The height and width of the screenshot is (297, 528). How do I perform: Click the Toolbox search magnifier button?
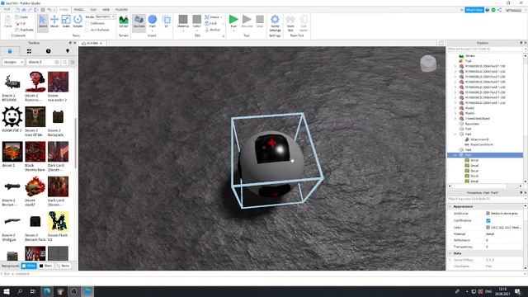(x=64, y=62)
